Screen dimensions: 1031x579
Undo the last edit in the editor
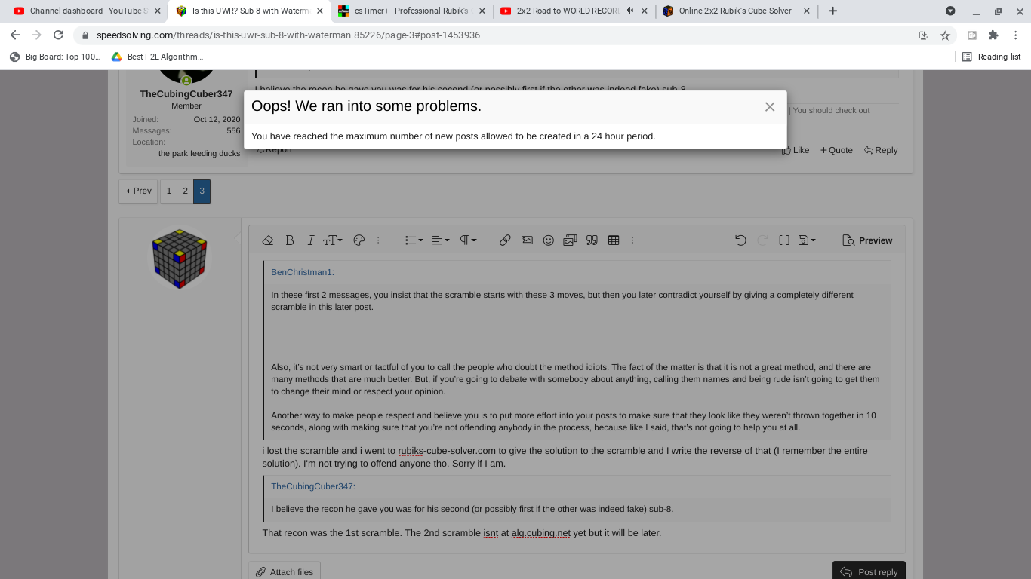click(x=740, y=240)
